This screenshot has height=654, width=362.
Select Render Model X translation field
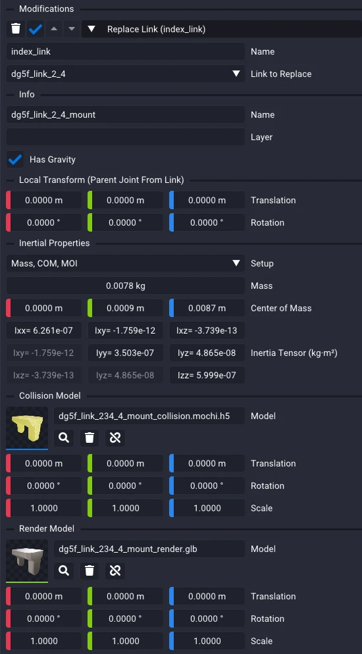coord(44,597)
